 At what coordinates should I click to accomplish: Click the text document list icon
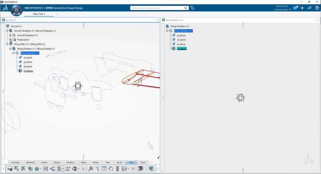[x=45, y=169]
